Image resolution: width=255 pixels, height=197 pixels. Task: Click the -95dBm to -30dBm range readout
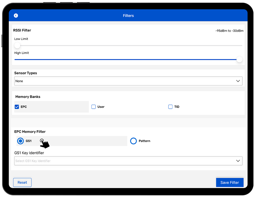(229, 31)
